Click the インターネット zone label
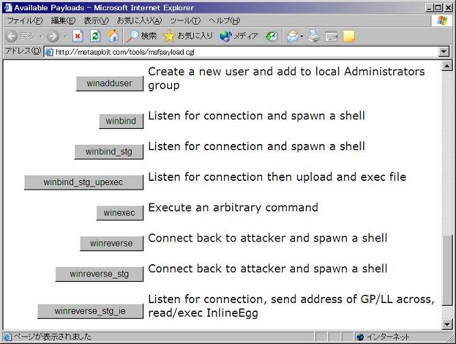 (387, 337)
